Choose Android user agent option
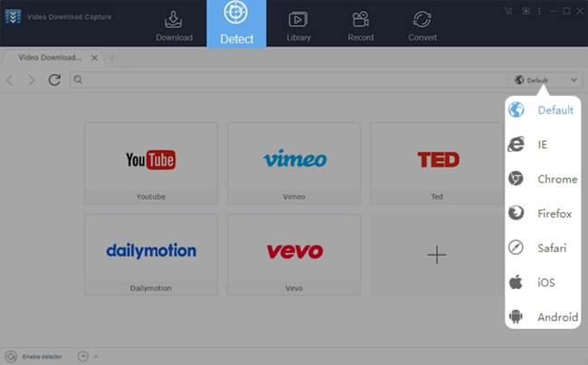This screenshot has height=365, width=588. 543,317
